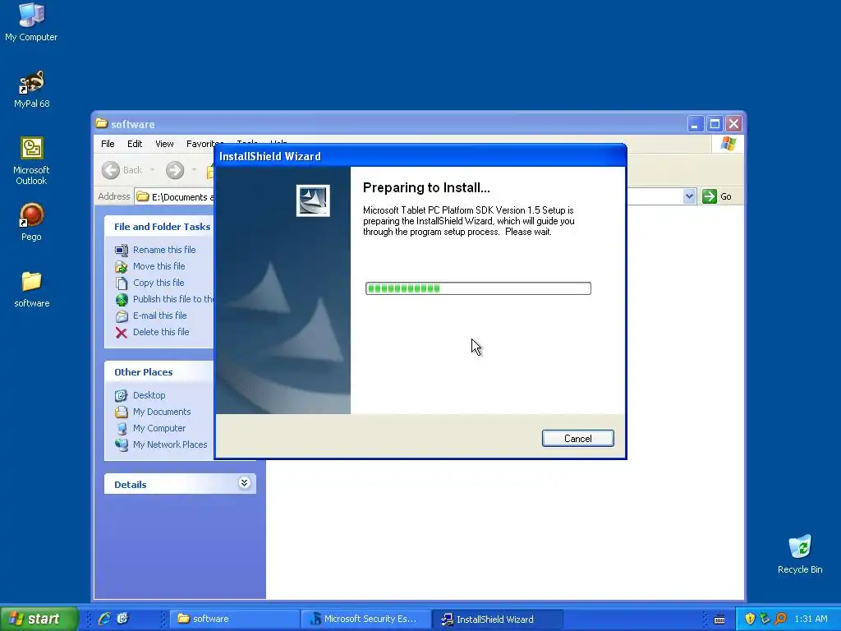
Task: Switch to software taskbar button
Action: 235,619
